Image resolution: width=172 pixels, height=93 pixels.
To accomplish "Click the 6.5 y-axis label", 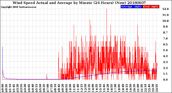I will tap(166, 44).
